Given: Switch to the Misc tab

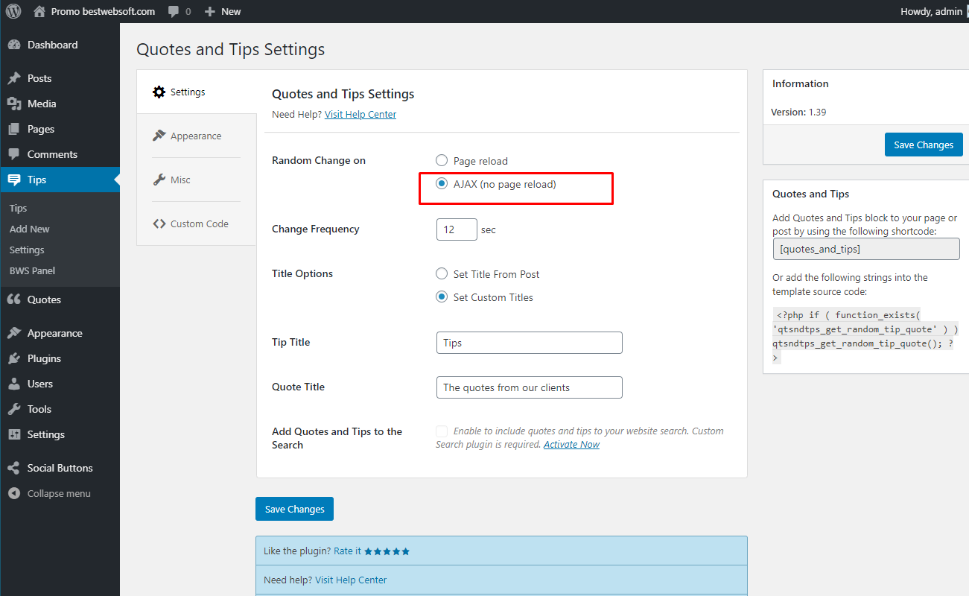Looking at the screenshot, I should point(197,180).
